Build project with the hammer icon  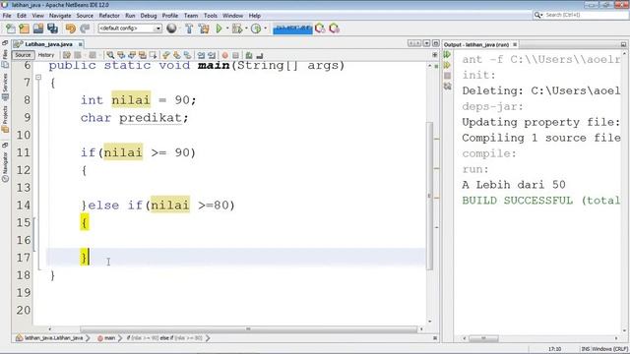tap(189, 29)
